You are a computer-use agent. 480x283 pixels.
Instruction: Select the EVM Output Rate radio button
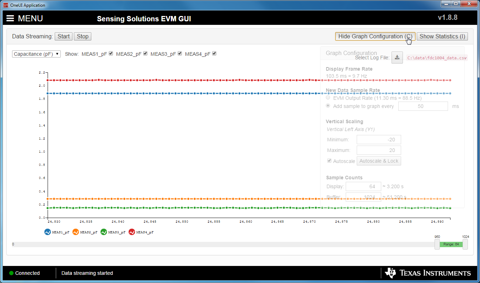click(328, 97)
